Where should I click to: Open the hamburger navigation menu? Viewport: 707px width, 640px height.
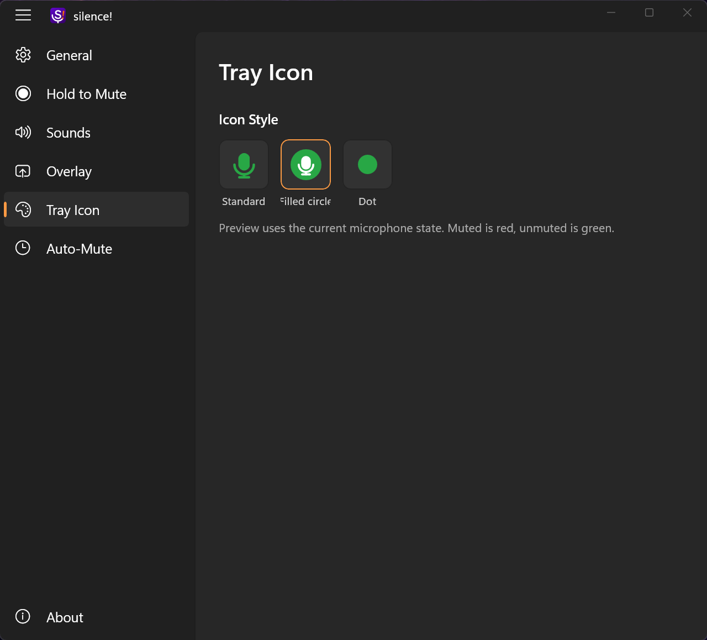pyautogui.click(x=23, y=15)
